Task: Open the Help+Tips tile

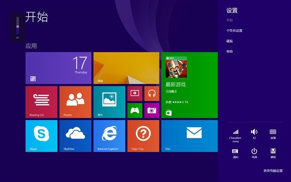Action: pos(143,136)
